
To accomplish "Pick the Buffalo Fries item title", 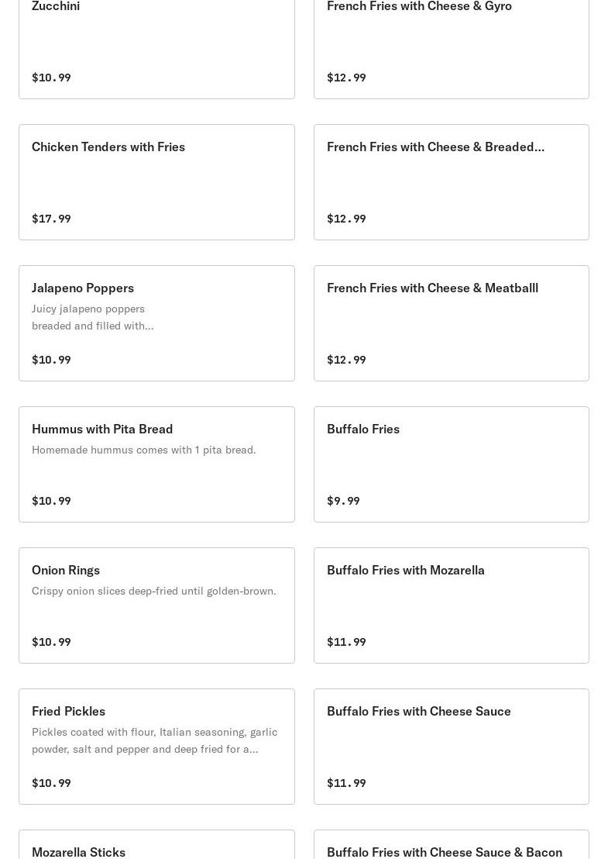I will (x=363, y=429).
